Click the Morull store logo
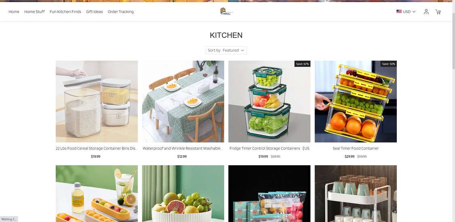The width and height of the screenshot is (455, 222). (x=226, y=12)
